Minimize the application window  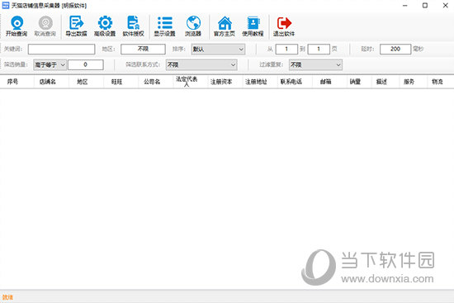pos(404,6)
